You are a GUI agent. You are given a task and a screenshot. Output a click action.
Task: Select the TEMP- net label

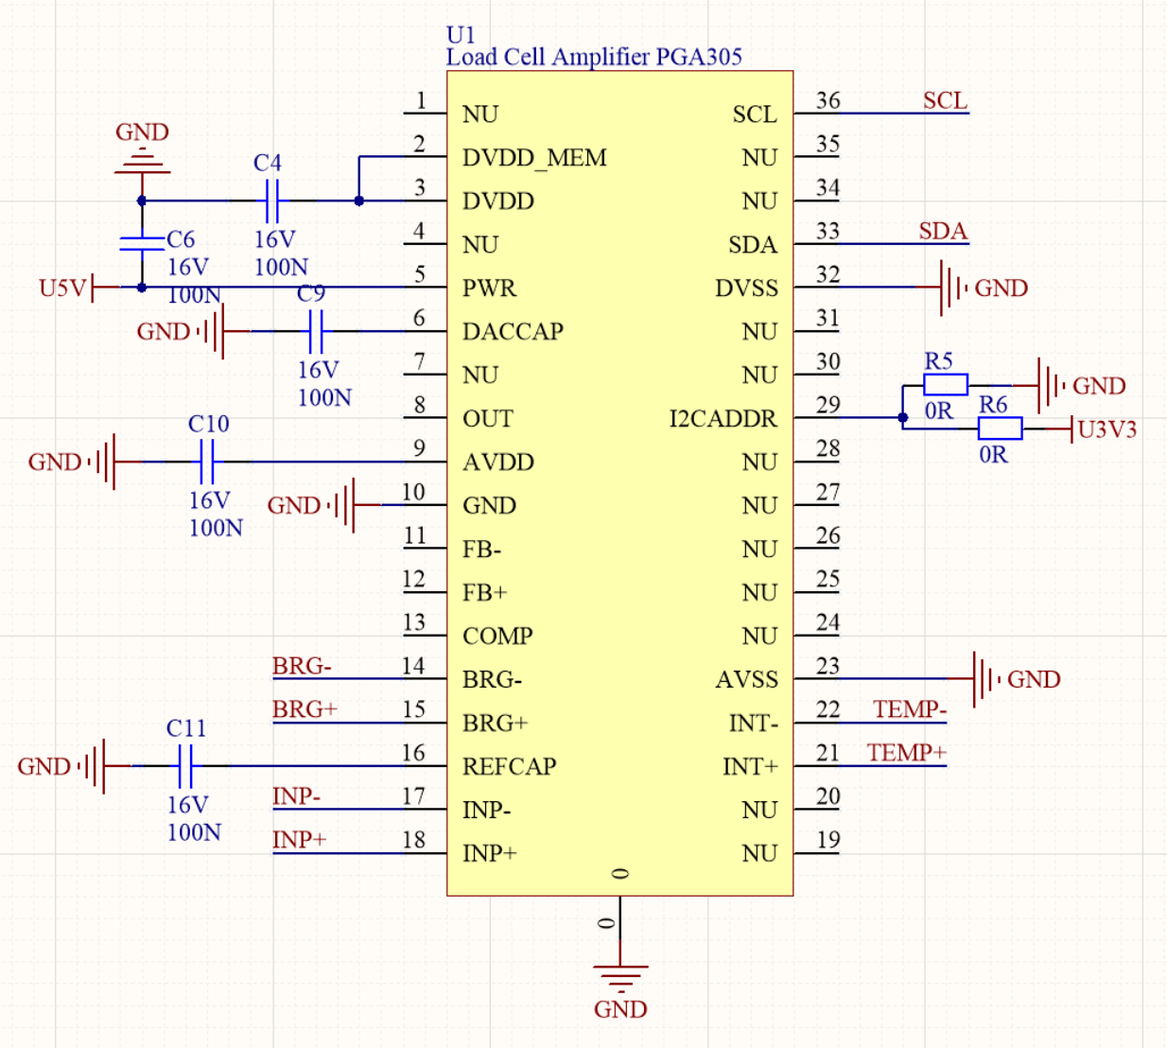pyautogui.click(x=910, y=709)
